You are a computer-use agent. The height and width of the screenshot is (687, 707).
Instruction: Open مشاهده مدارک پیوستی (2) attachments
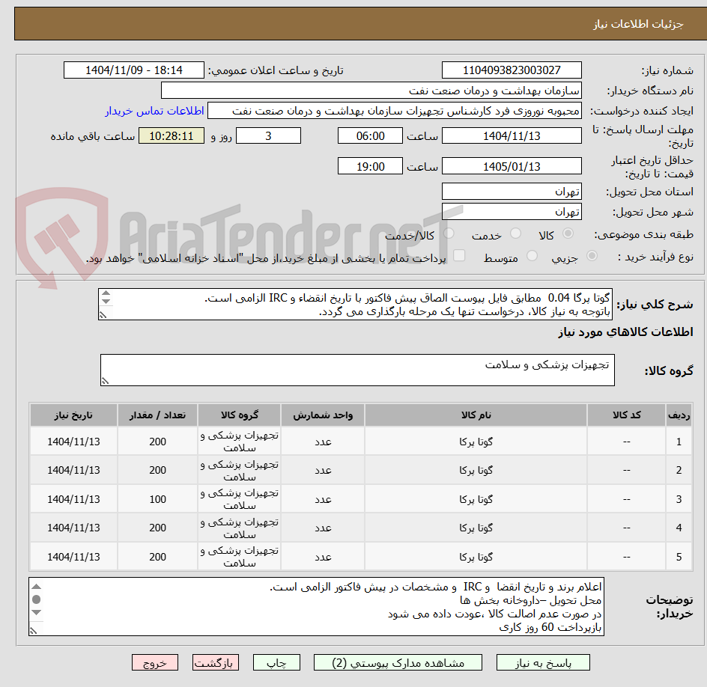(398, 662)
